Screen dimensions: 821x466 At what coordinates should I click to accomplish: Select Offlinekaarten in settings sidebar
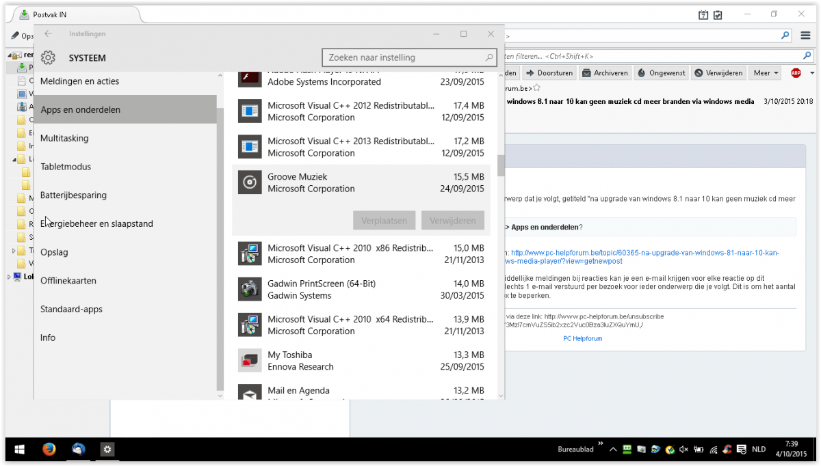pyautogui.click(x=125, y=281)
